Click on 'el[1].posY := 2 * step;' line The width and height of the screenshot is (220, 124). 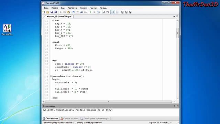point(71,92)
